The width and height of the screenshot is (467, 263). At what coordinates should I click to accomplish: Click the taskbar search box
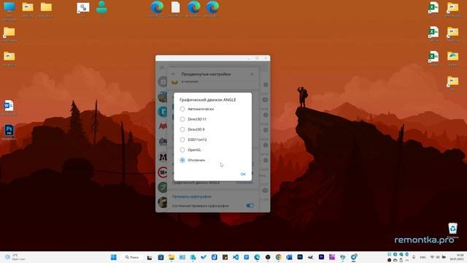click(x=132, y=257)
